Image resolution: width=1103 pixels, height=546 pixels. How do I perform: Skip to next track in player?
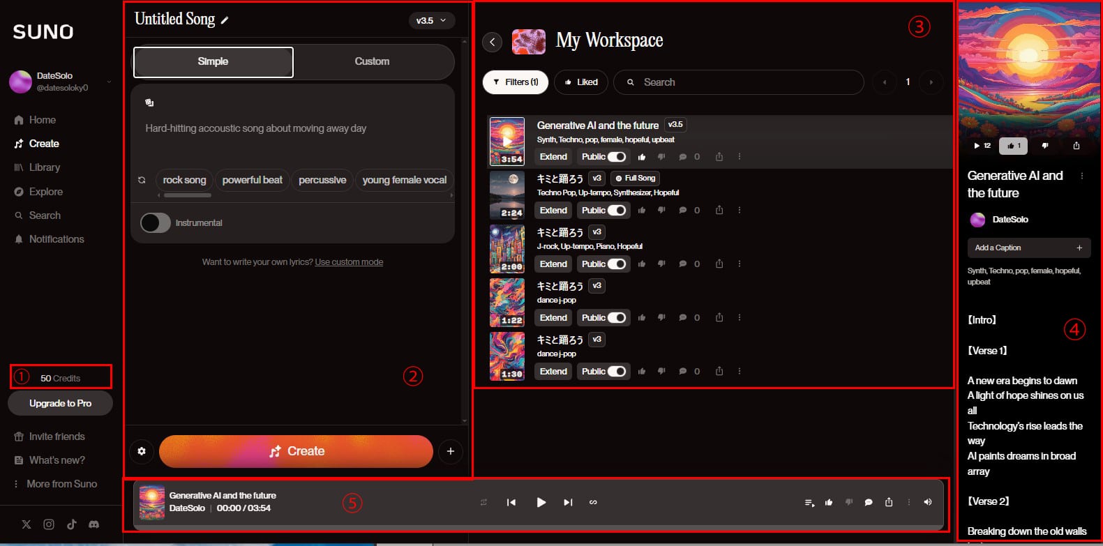point(568,502)
